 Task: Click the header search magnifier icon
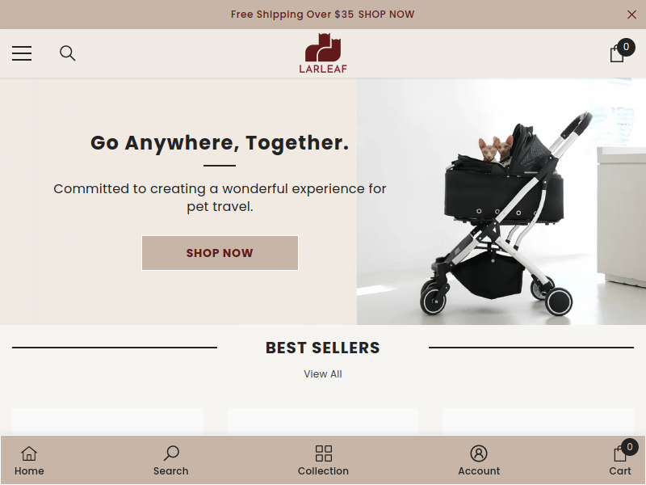pos(68,53)
